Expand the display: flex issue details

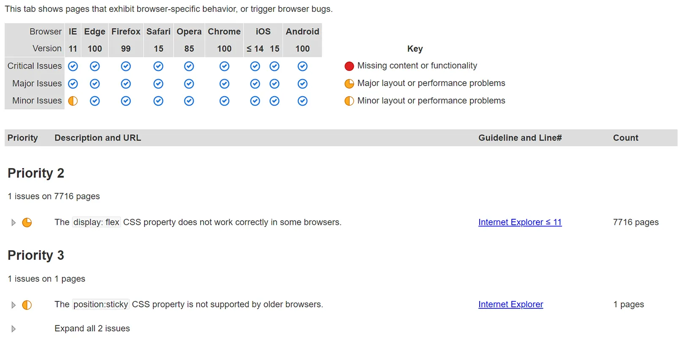point(13,222)
